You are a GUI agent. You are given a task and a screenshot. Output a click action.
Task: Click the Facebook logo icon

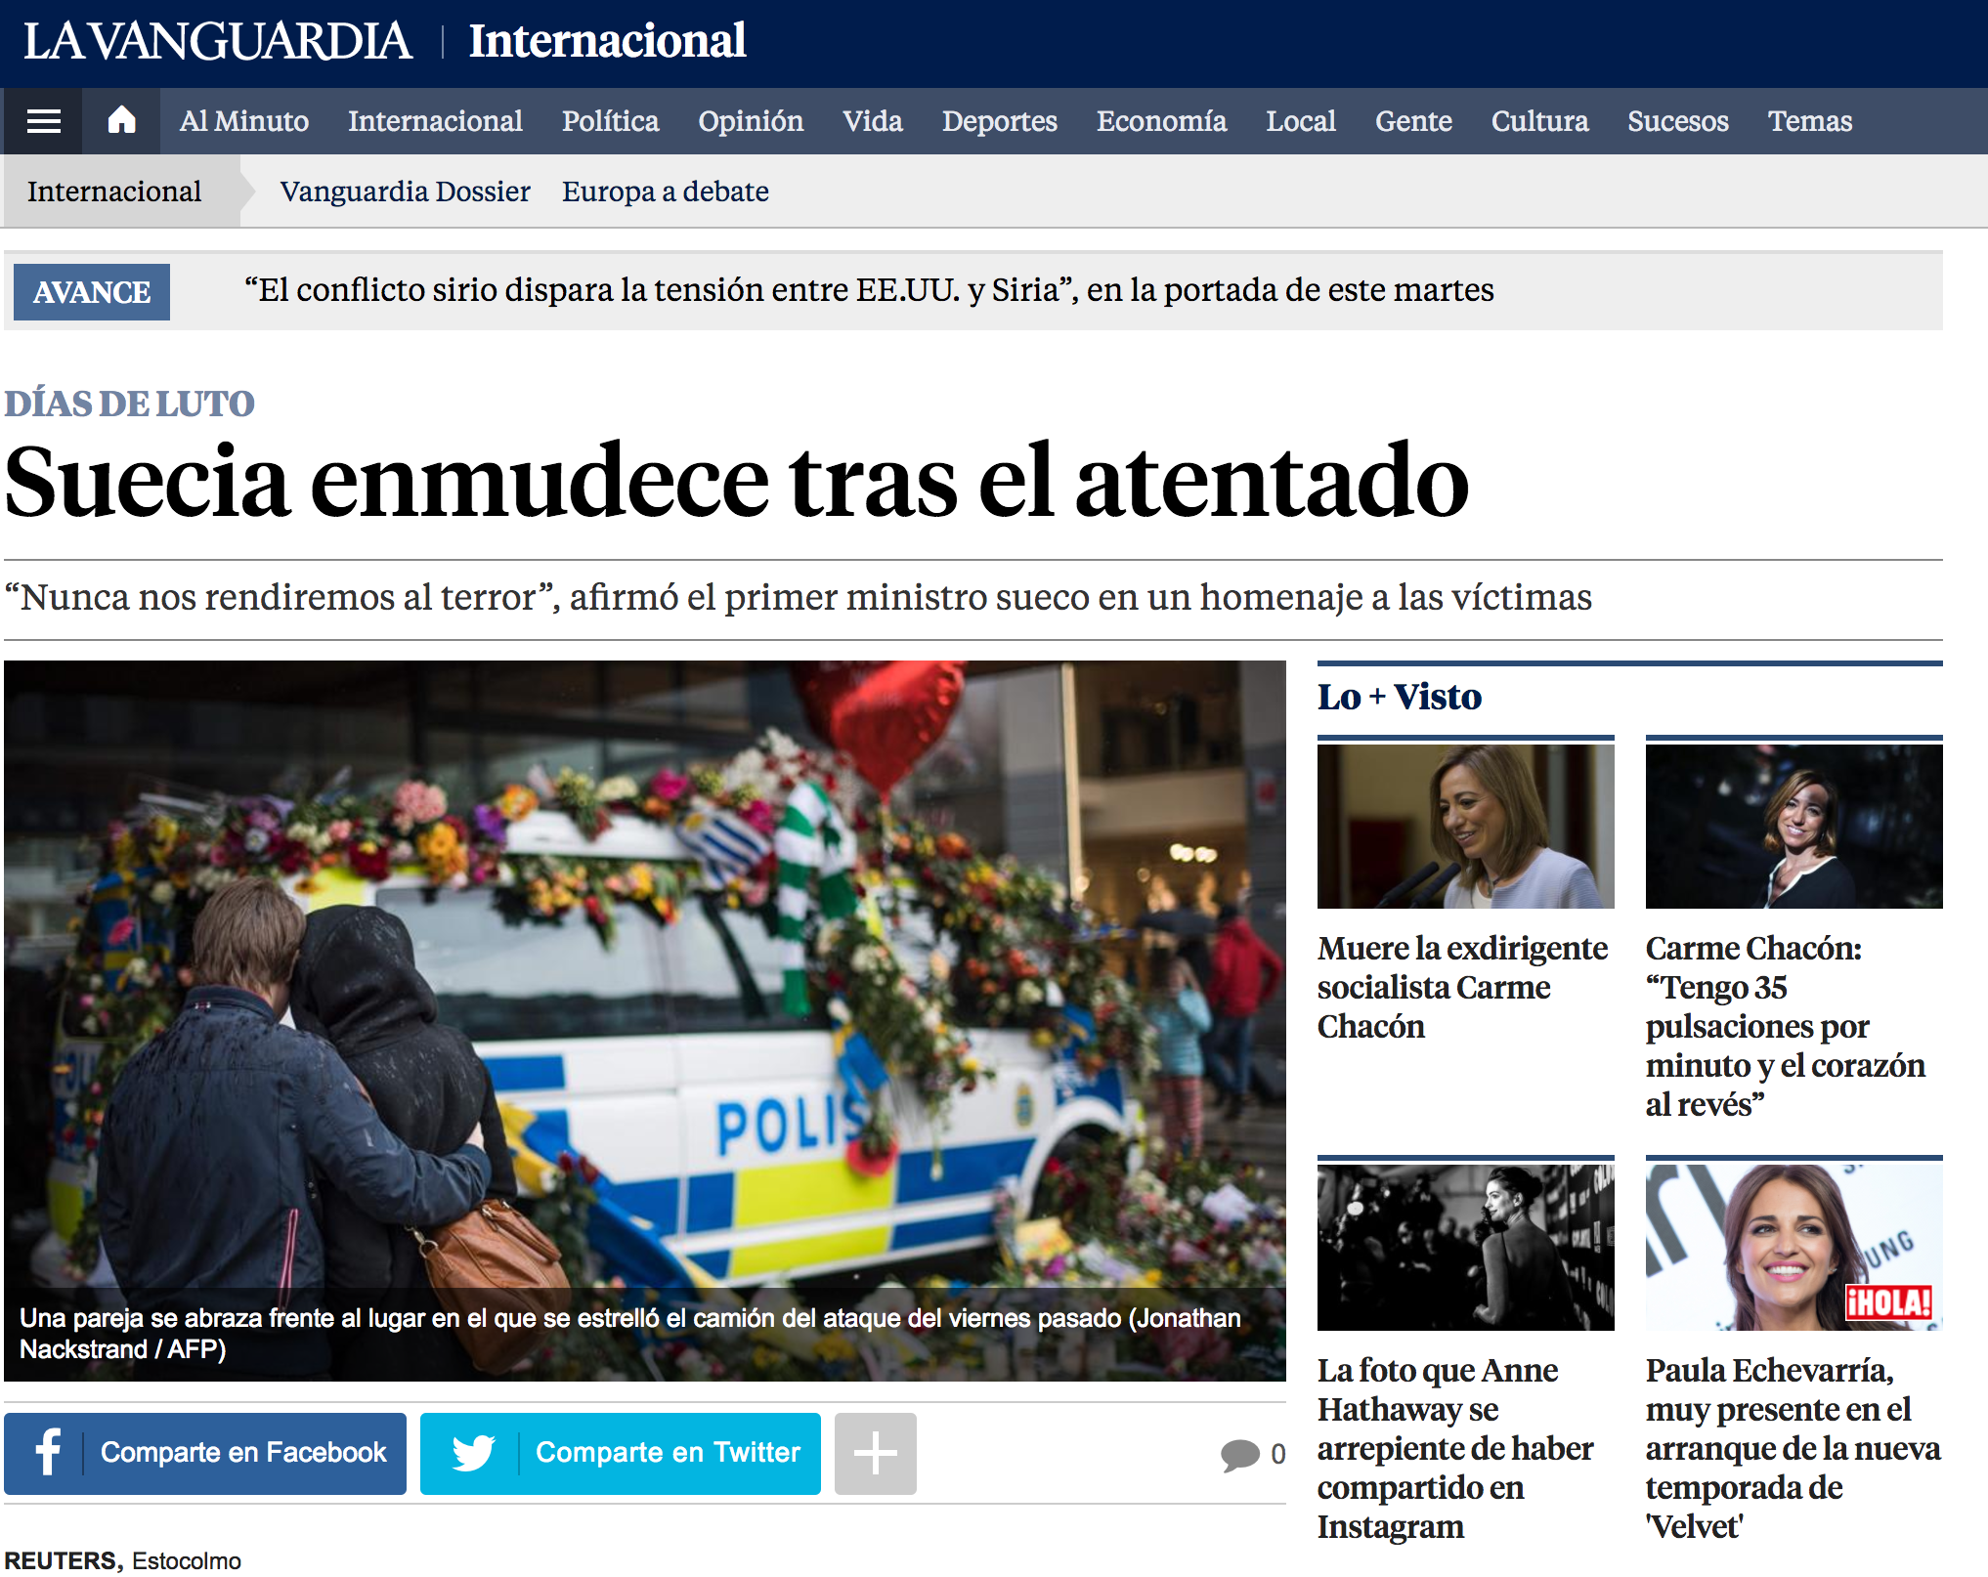(x=48, y=1452)
